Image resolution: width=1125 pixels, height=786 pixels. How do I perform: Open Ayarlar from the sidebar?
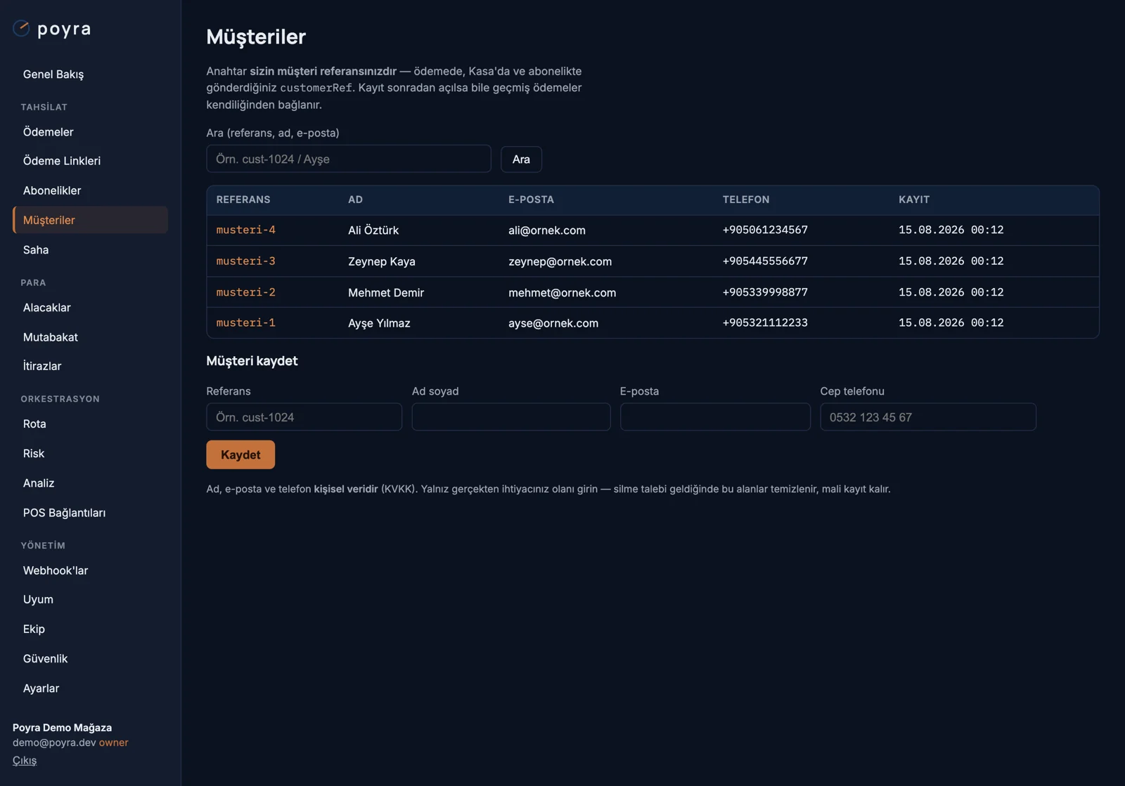point(41,688)
